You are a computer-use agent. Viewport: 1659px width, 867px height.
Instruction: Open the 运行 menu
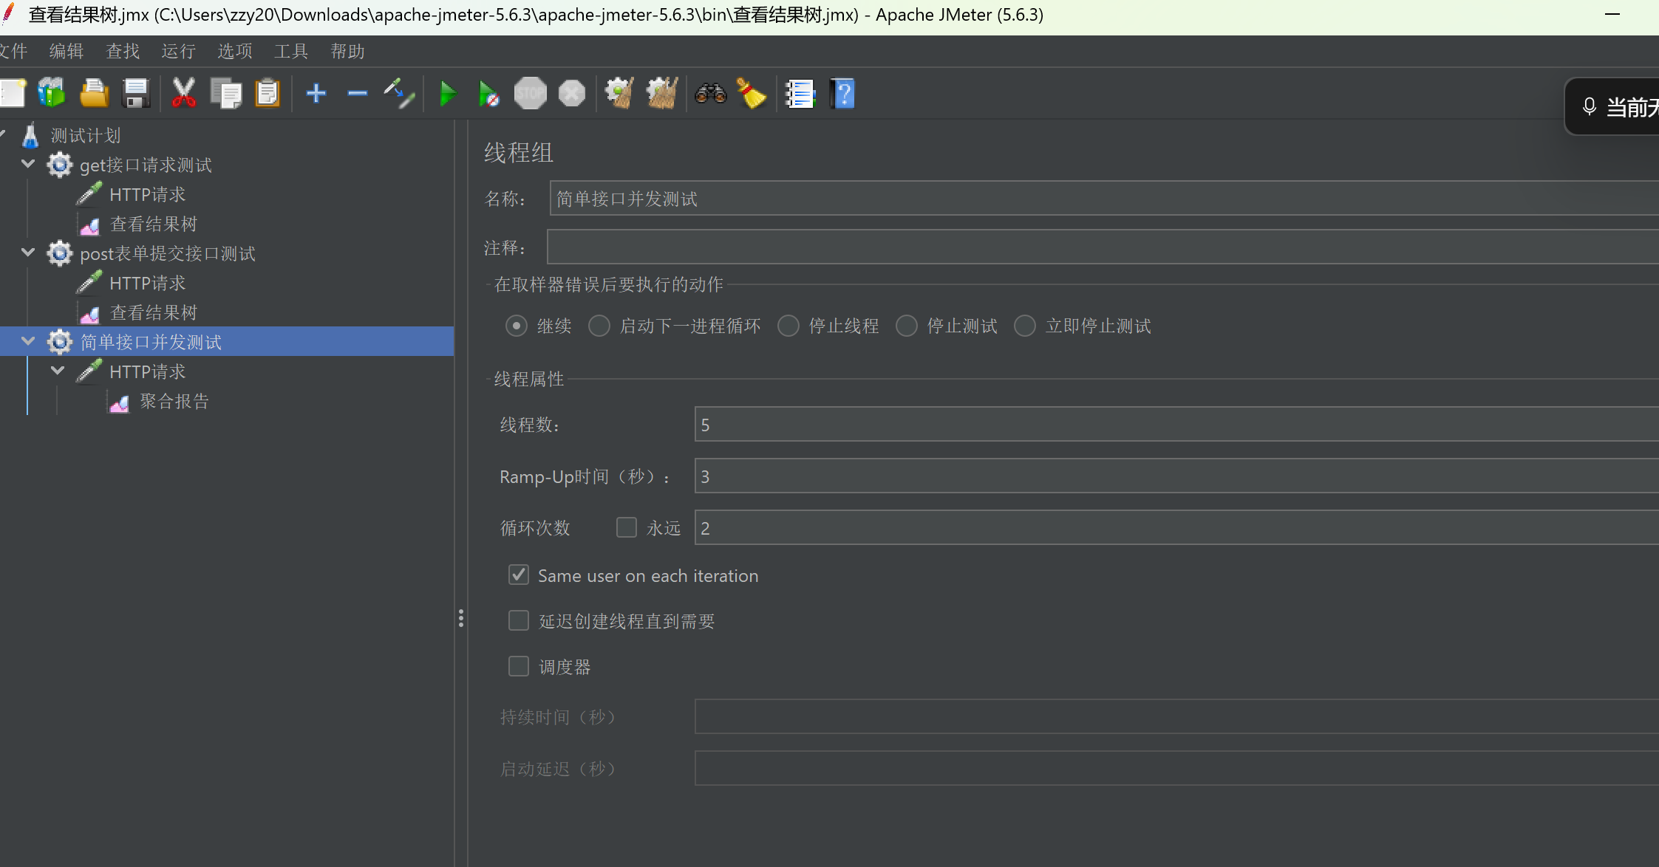pyautogui.click(x=179, y=51)
